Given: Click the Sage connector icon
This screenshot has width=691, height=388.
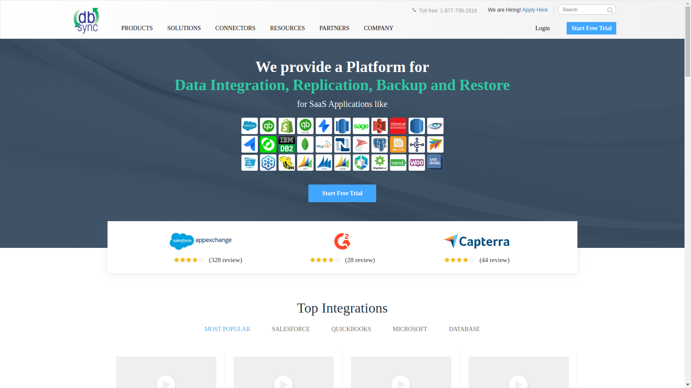Looking at the screenshot, I should pos(361,126).
